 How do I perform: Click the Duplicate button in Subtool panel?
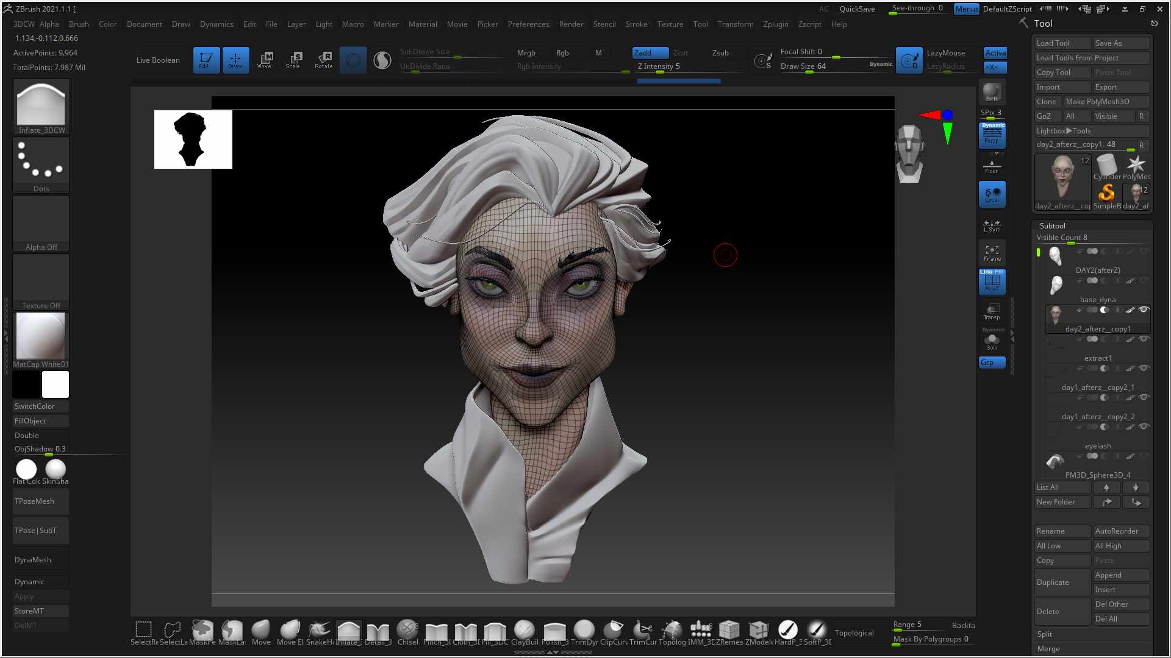tap(1061, 582)
